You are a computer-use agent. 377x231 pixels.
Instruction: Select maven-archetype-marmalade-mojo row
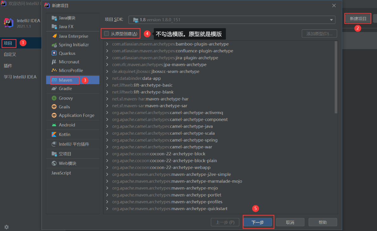(x=219, y=181)
